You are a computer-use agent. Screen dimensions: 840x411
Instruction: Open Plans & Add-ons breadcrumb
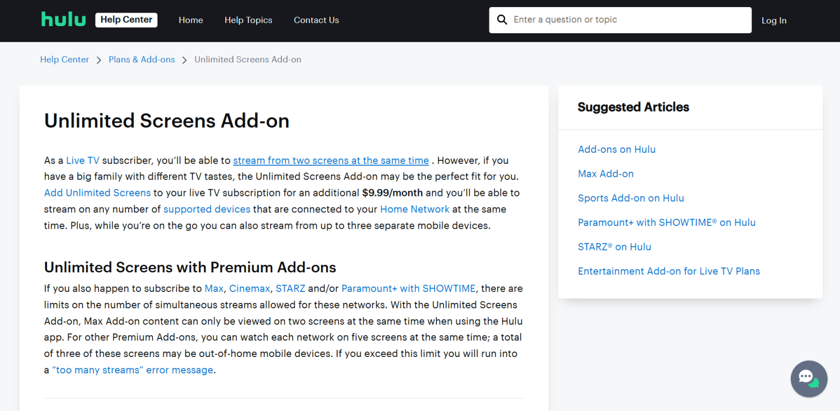coord(142,59)
